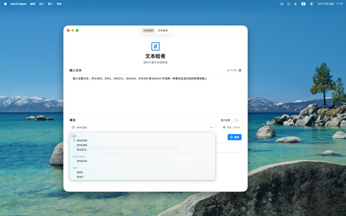Open the layers icon in menu bar
This screenshot has width=346, height=216.
(288, 4)
